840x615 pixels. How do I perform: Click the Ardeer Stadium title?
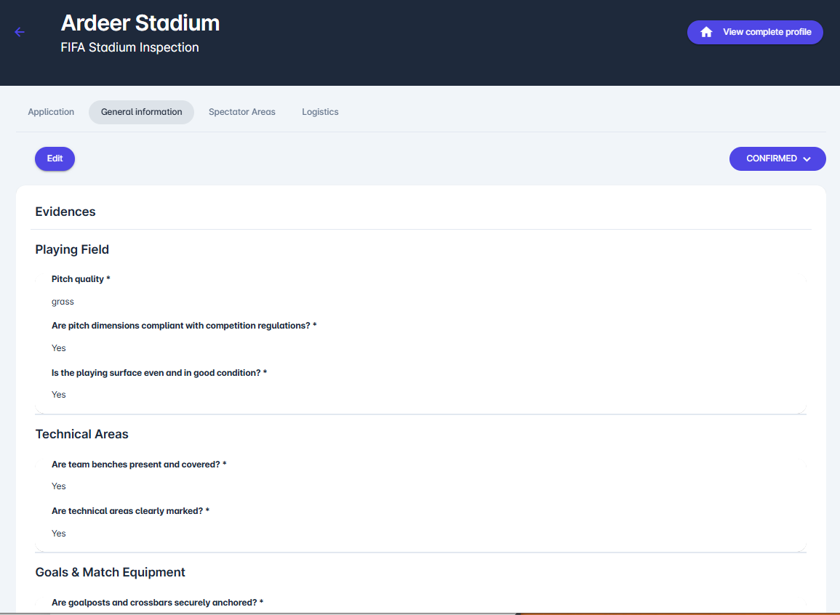[x=140, y=23]
